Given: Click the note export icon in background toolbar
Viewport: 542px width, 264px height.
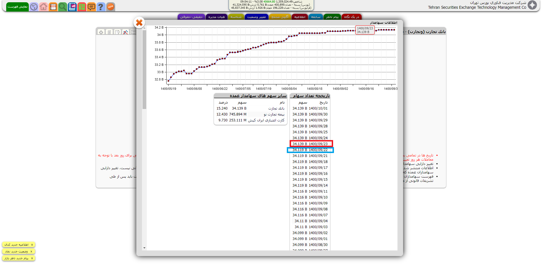Looking at the screenshot, I should 117,32.
